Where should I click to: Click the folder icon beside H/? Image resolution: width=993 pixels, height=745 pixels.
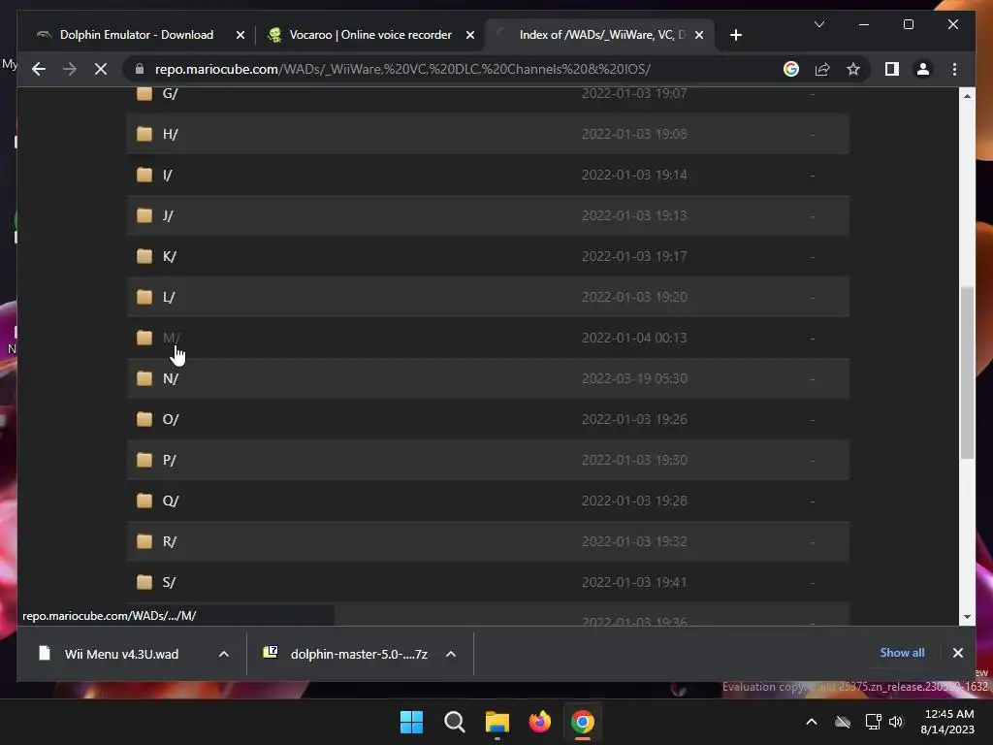144,134
